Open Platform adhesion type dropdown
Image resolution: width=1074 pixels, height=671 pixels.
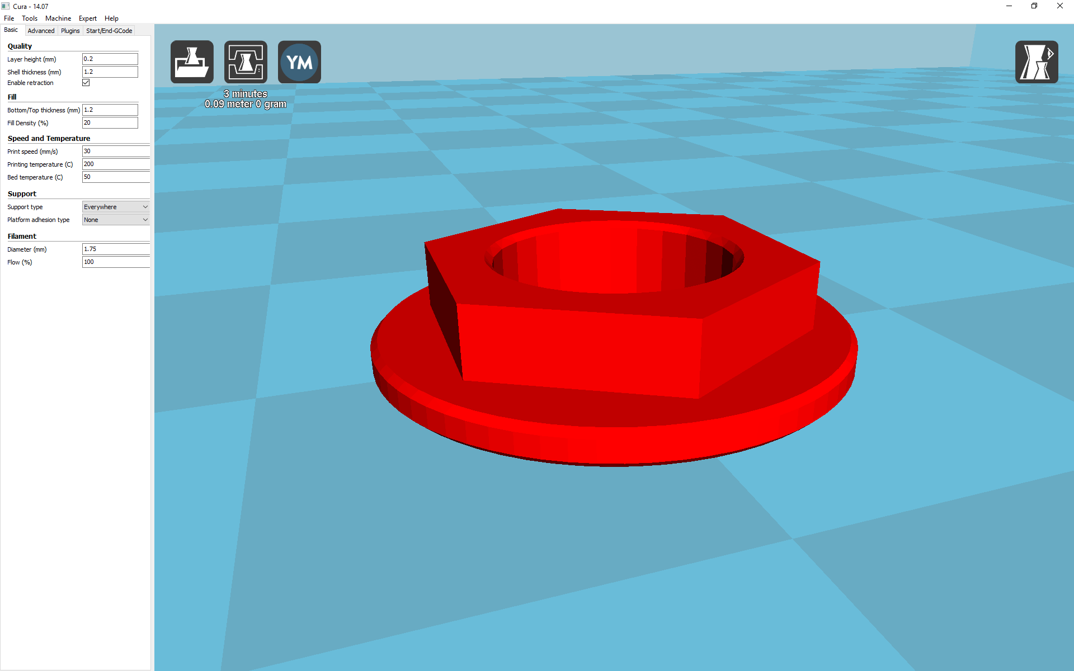[x=115, y=220]
